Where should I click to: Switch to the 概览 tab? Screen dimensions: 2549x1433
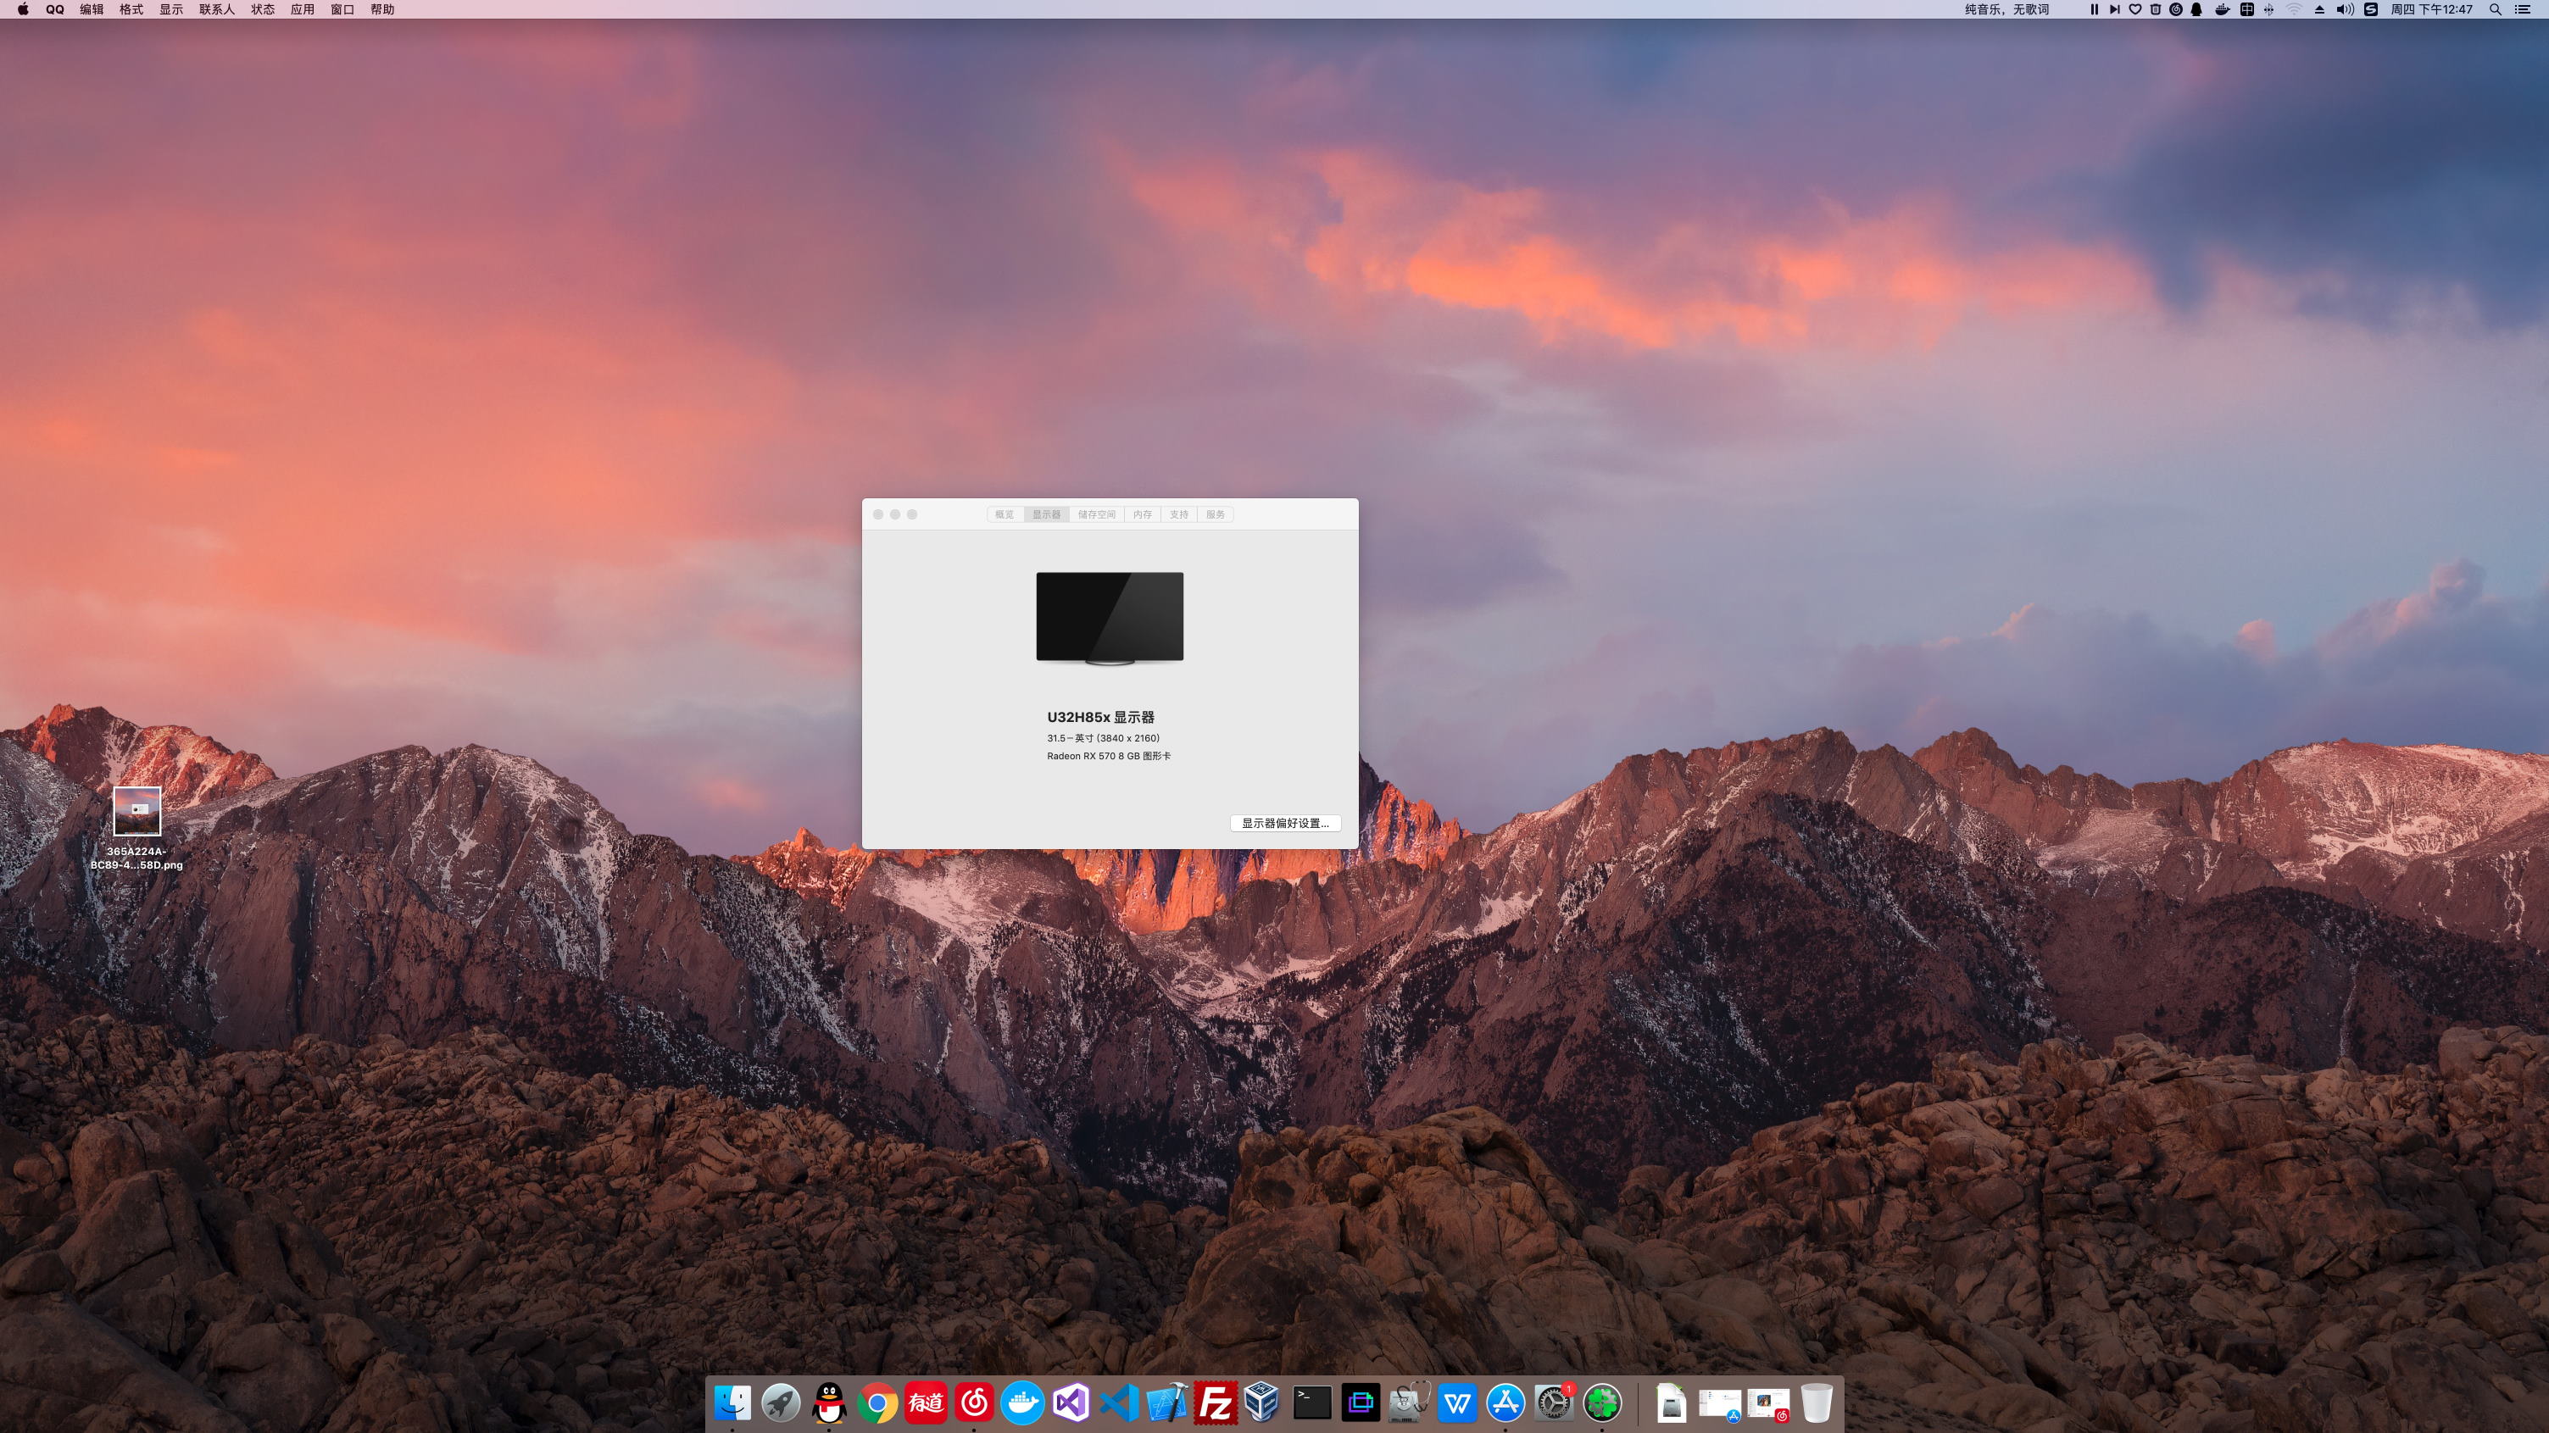[x=1005, y=514]
